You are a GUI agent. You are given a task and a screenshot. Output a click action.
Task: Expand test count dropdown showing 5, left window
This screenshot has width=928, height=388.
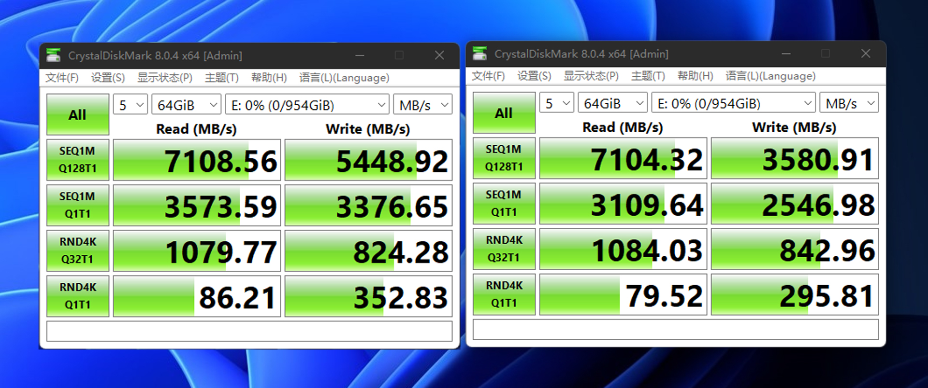(x=130, y=105)
